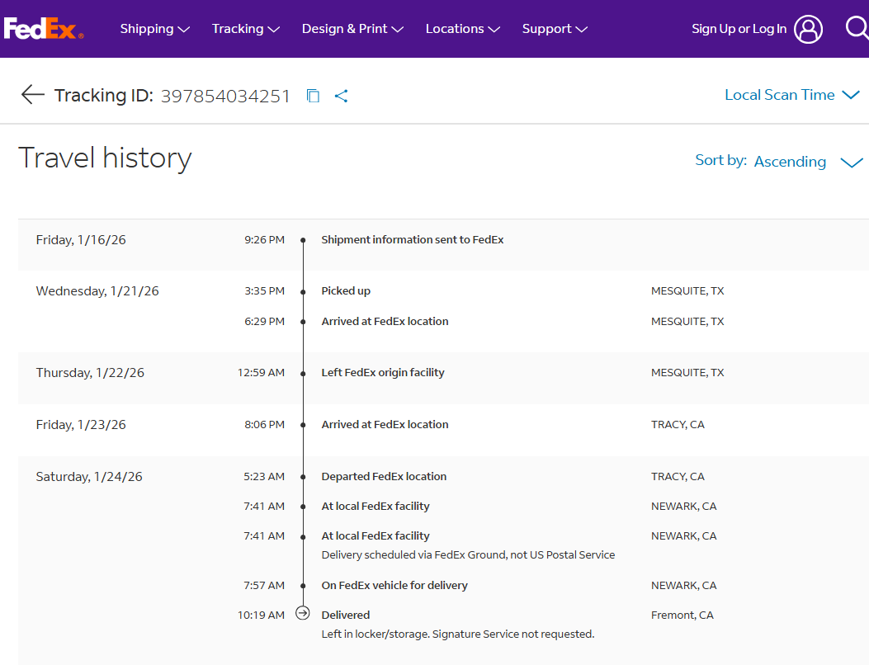
Task: Click 'Left FedEx origin facility' event
Action: [x=383, y=372]
